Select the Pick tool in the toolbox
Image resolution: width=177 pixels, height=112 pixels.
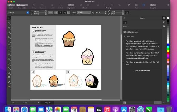click(9, 18)
